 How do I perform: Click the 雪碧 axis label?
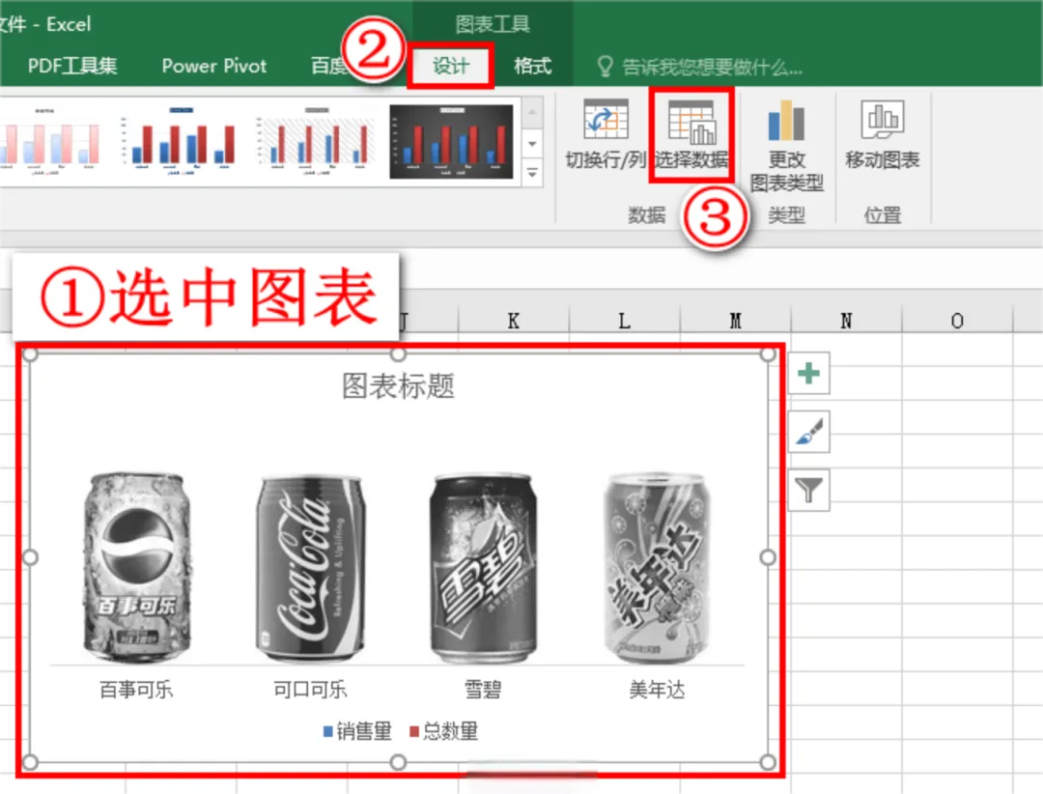pos(483,690)
